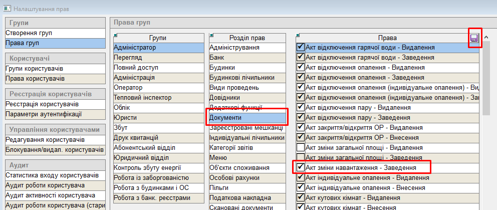
Task: Click the corner marker of Права column
Action: tap(298, 35)
